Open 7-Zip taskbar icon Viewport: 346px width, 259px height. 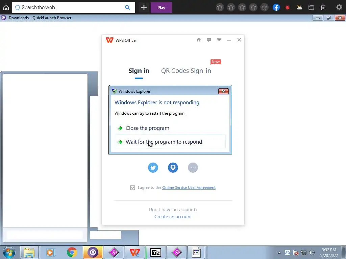(156, 252)
